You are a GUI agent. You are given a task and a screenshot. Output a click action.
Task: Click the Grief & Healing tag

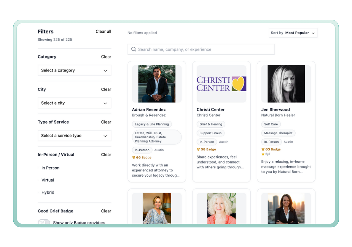coord(211,124)
